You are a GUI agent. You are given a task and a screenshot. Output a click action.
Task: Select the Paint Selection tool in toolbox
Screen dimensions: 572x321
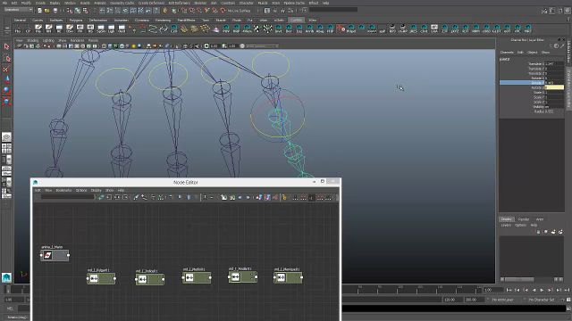click(x=6, y=70)
